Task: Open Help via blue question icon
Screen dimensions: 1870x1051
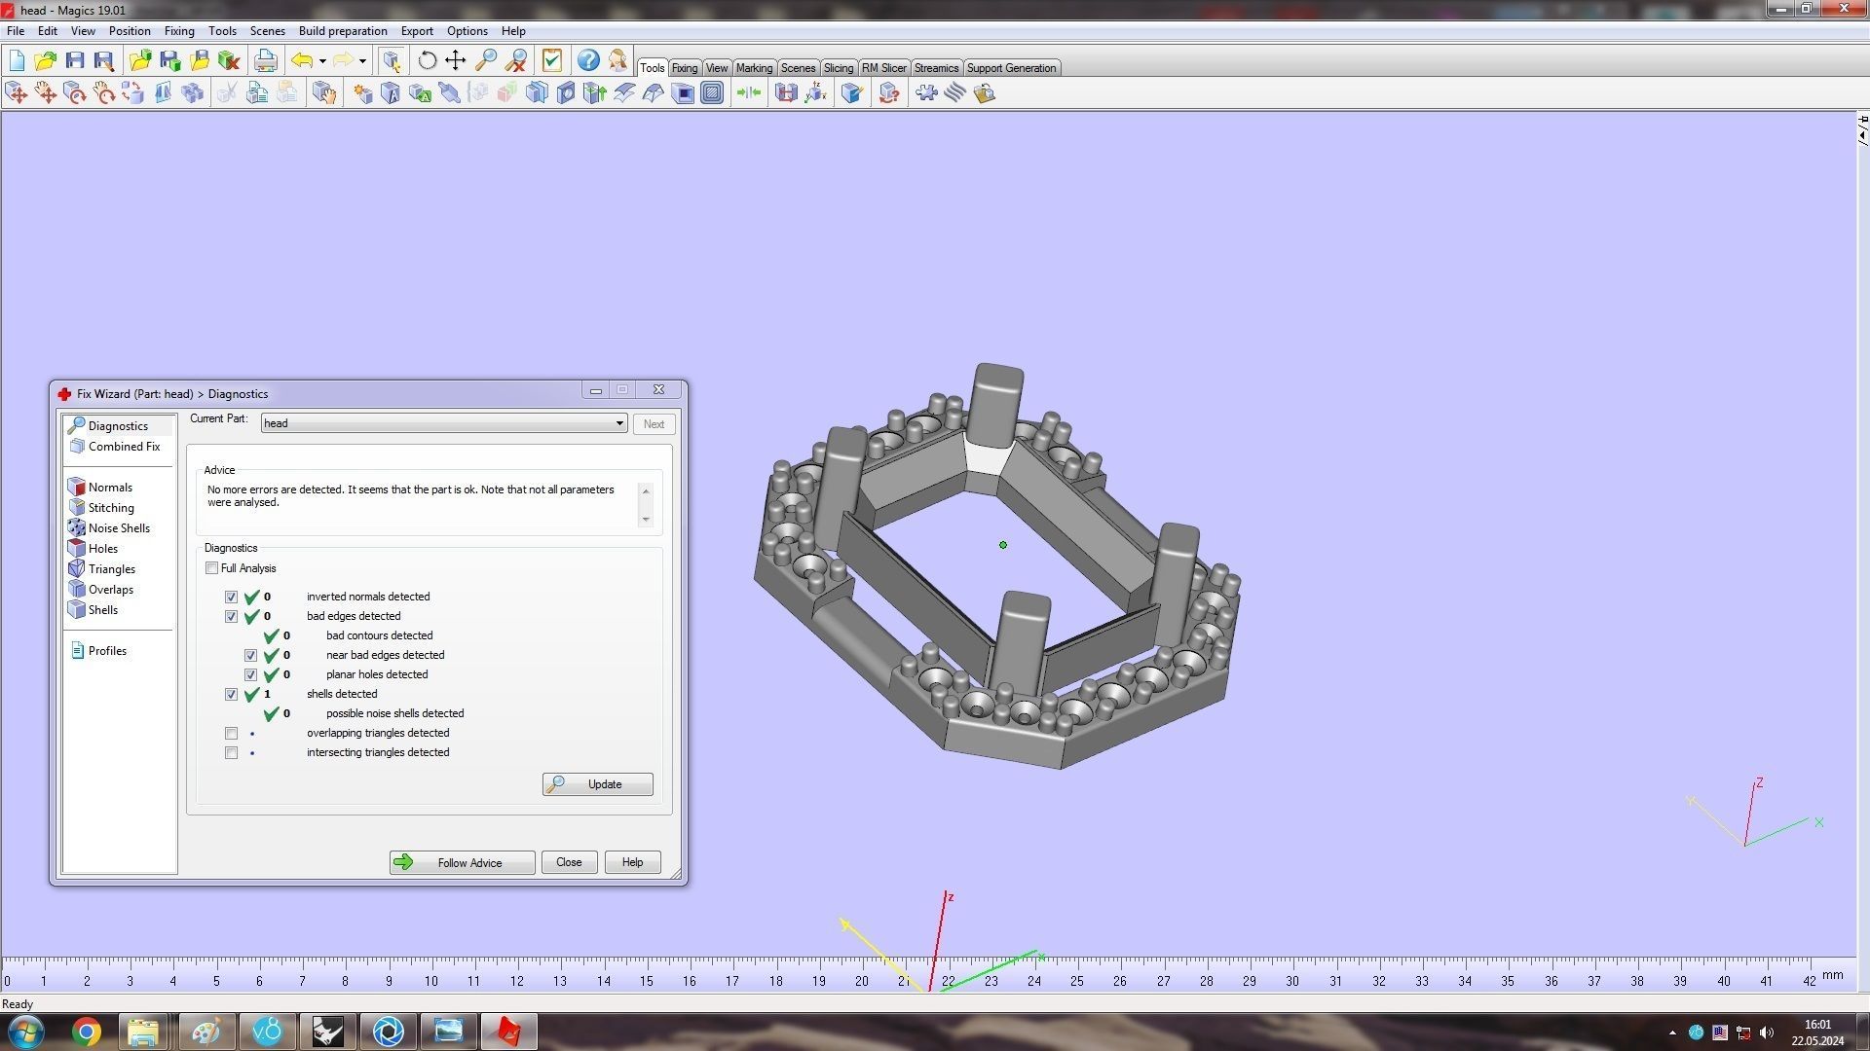Action: [588, 61]
